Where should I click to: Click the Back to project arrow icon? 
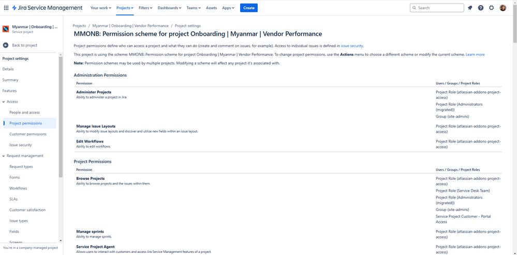pos(6,45)
